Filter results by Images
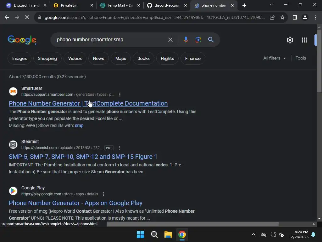The image size is (322, 242). tap(19, 58)
